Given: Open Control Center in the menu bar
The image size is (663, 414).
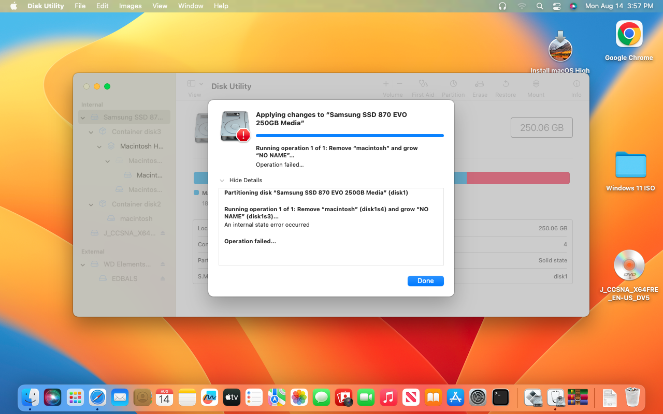Looking at the screenshot, I should (557, 6).
